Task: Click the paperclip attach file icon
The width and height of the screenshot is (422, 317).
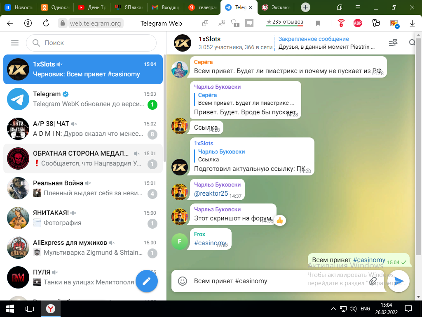Action: pyautogui.click(x=373, y=281)
